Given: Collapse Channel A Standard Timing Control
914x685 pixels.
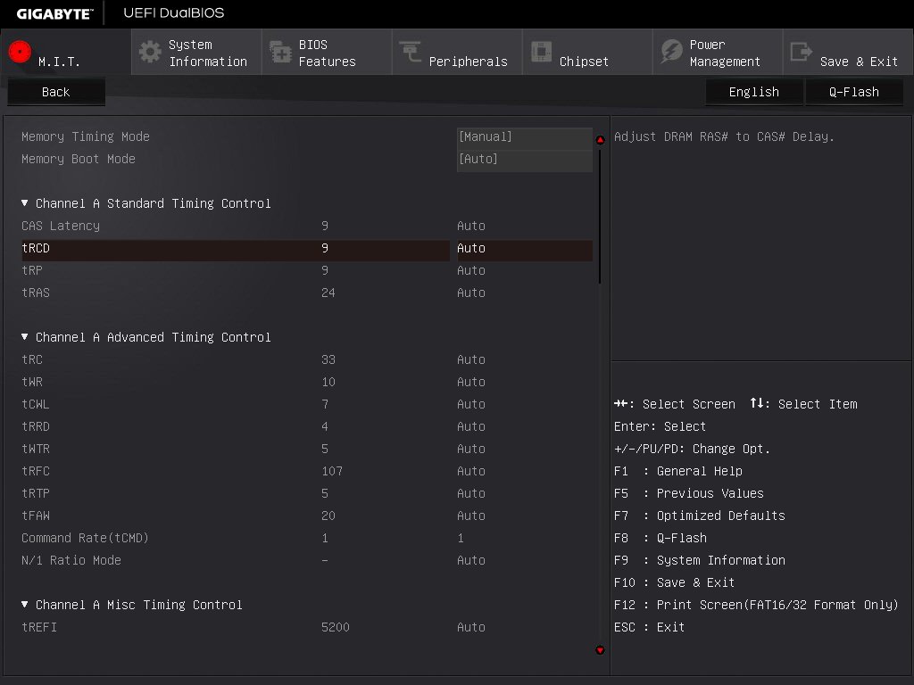Looking at the screenshot, I should pos(25,203).
